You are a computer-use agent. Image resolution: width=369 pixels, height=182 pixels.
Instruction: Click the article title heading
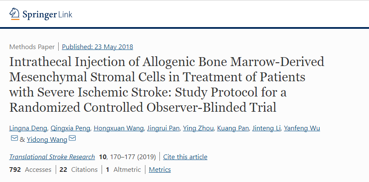(x=167, y=84)
